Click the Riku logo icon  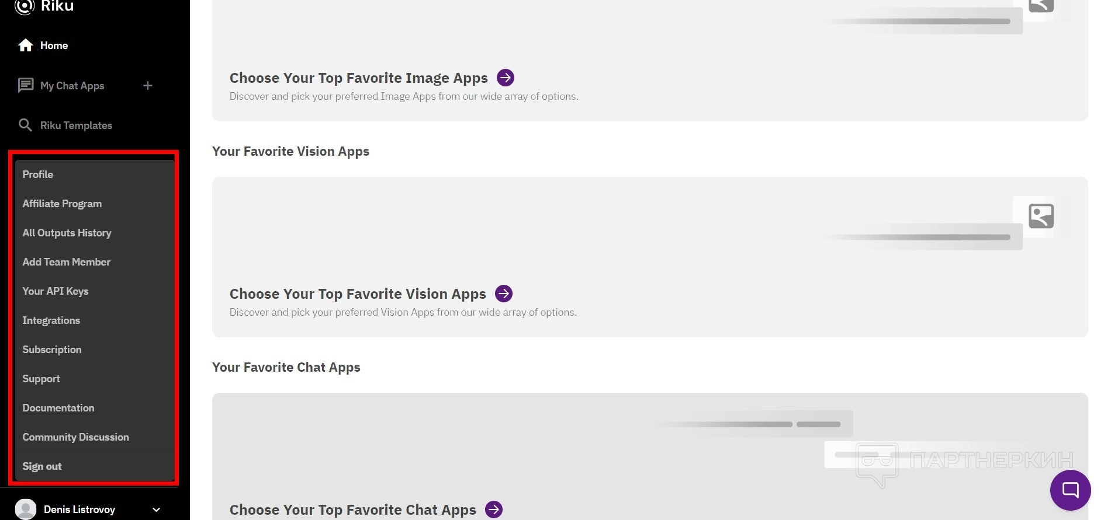click(25, 6)
